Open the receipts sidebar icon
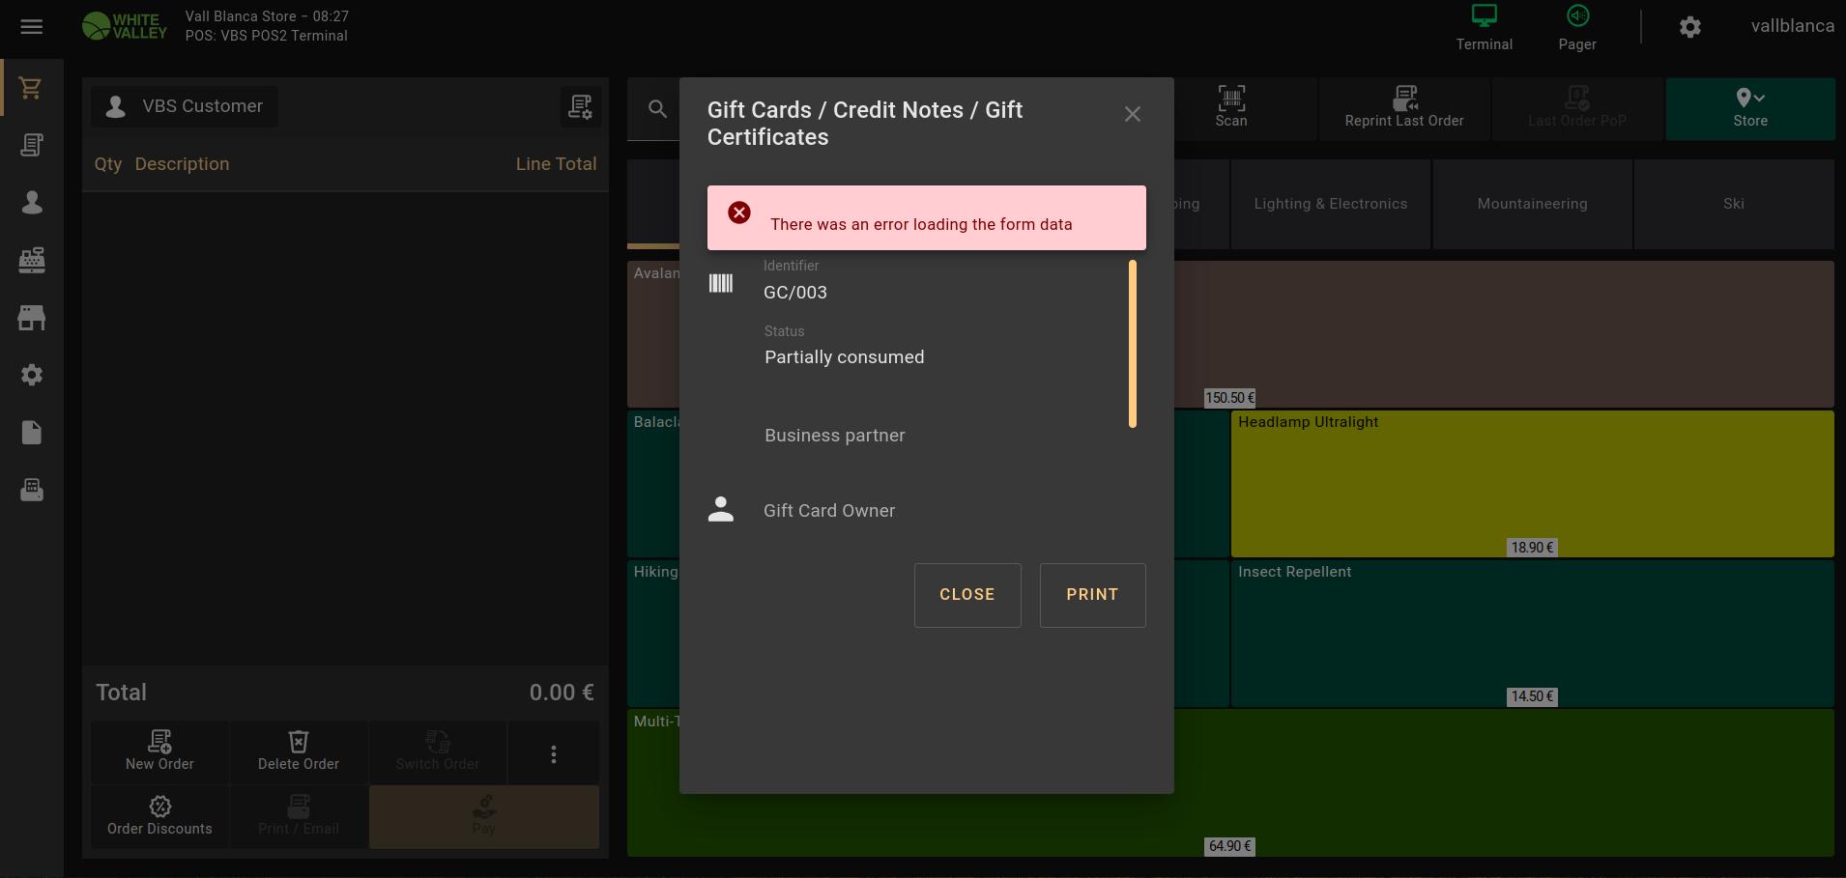The image size is (1846, 878). (x=31, y=145)
